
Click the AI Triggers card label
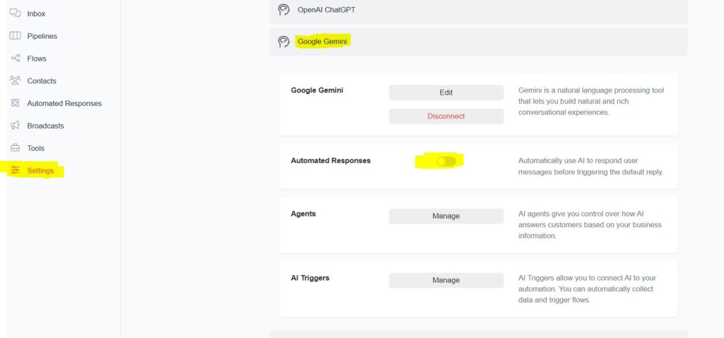tap(310, 278)
